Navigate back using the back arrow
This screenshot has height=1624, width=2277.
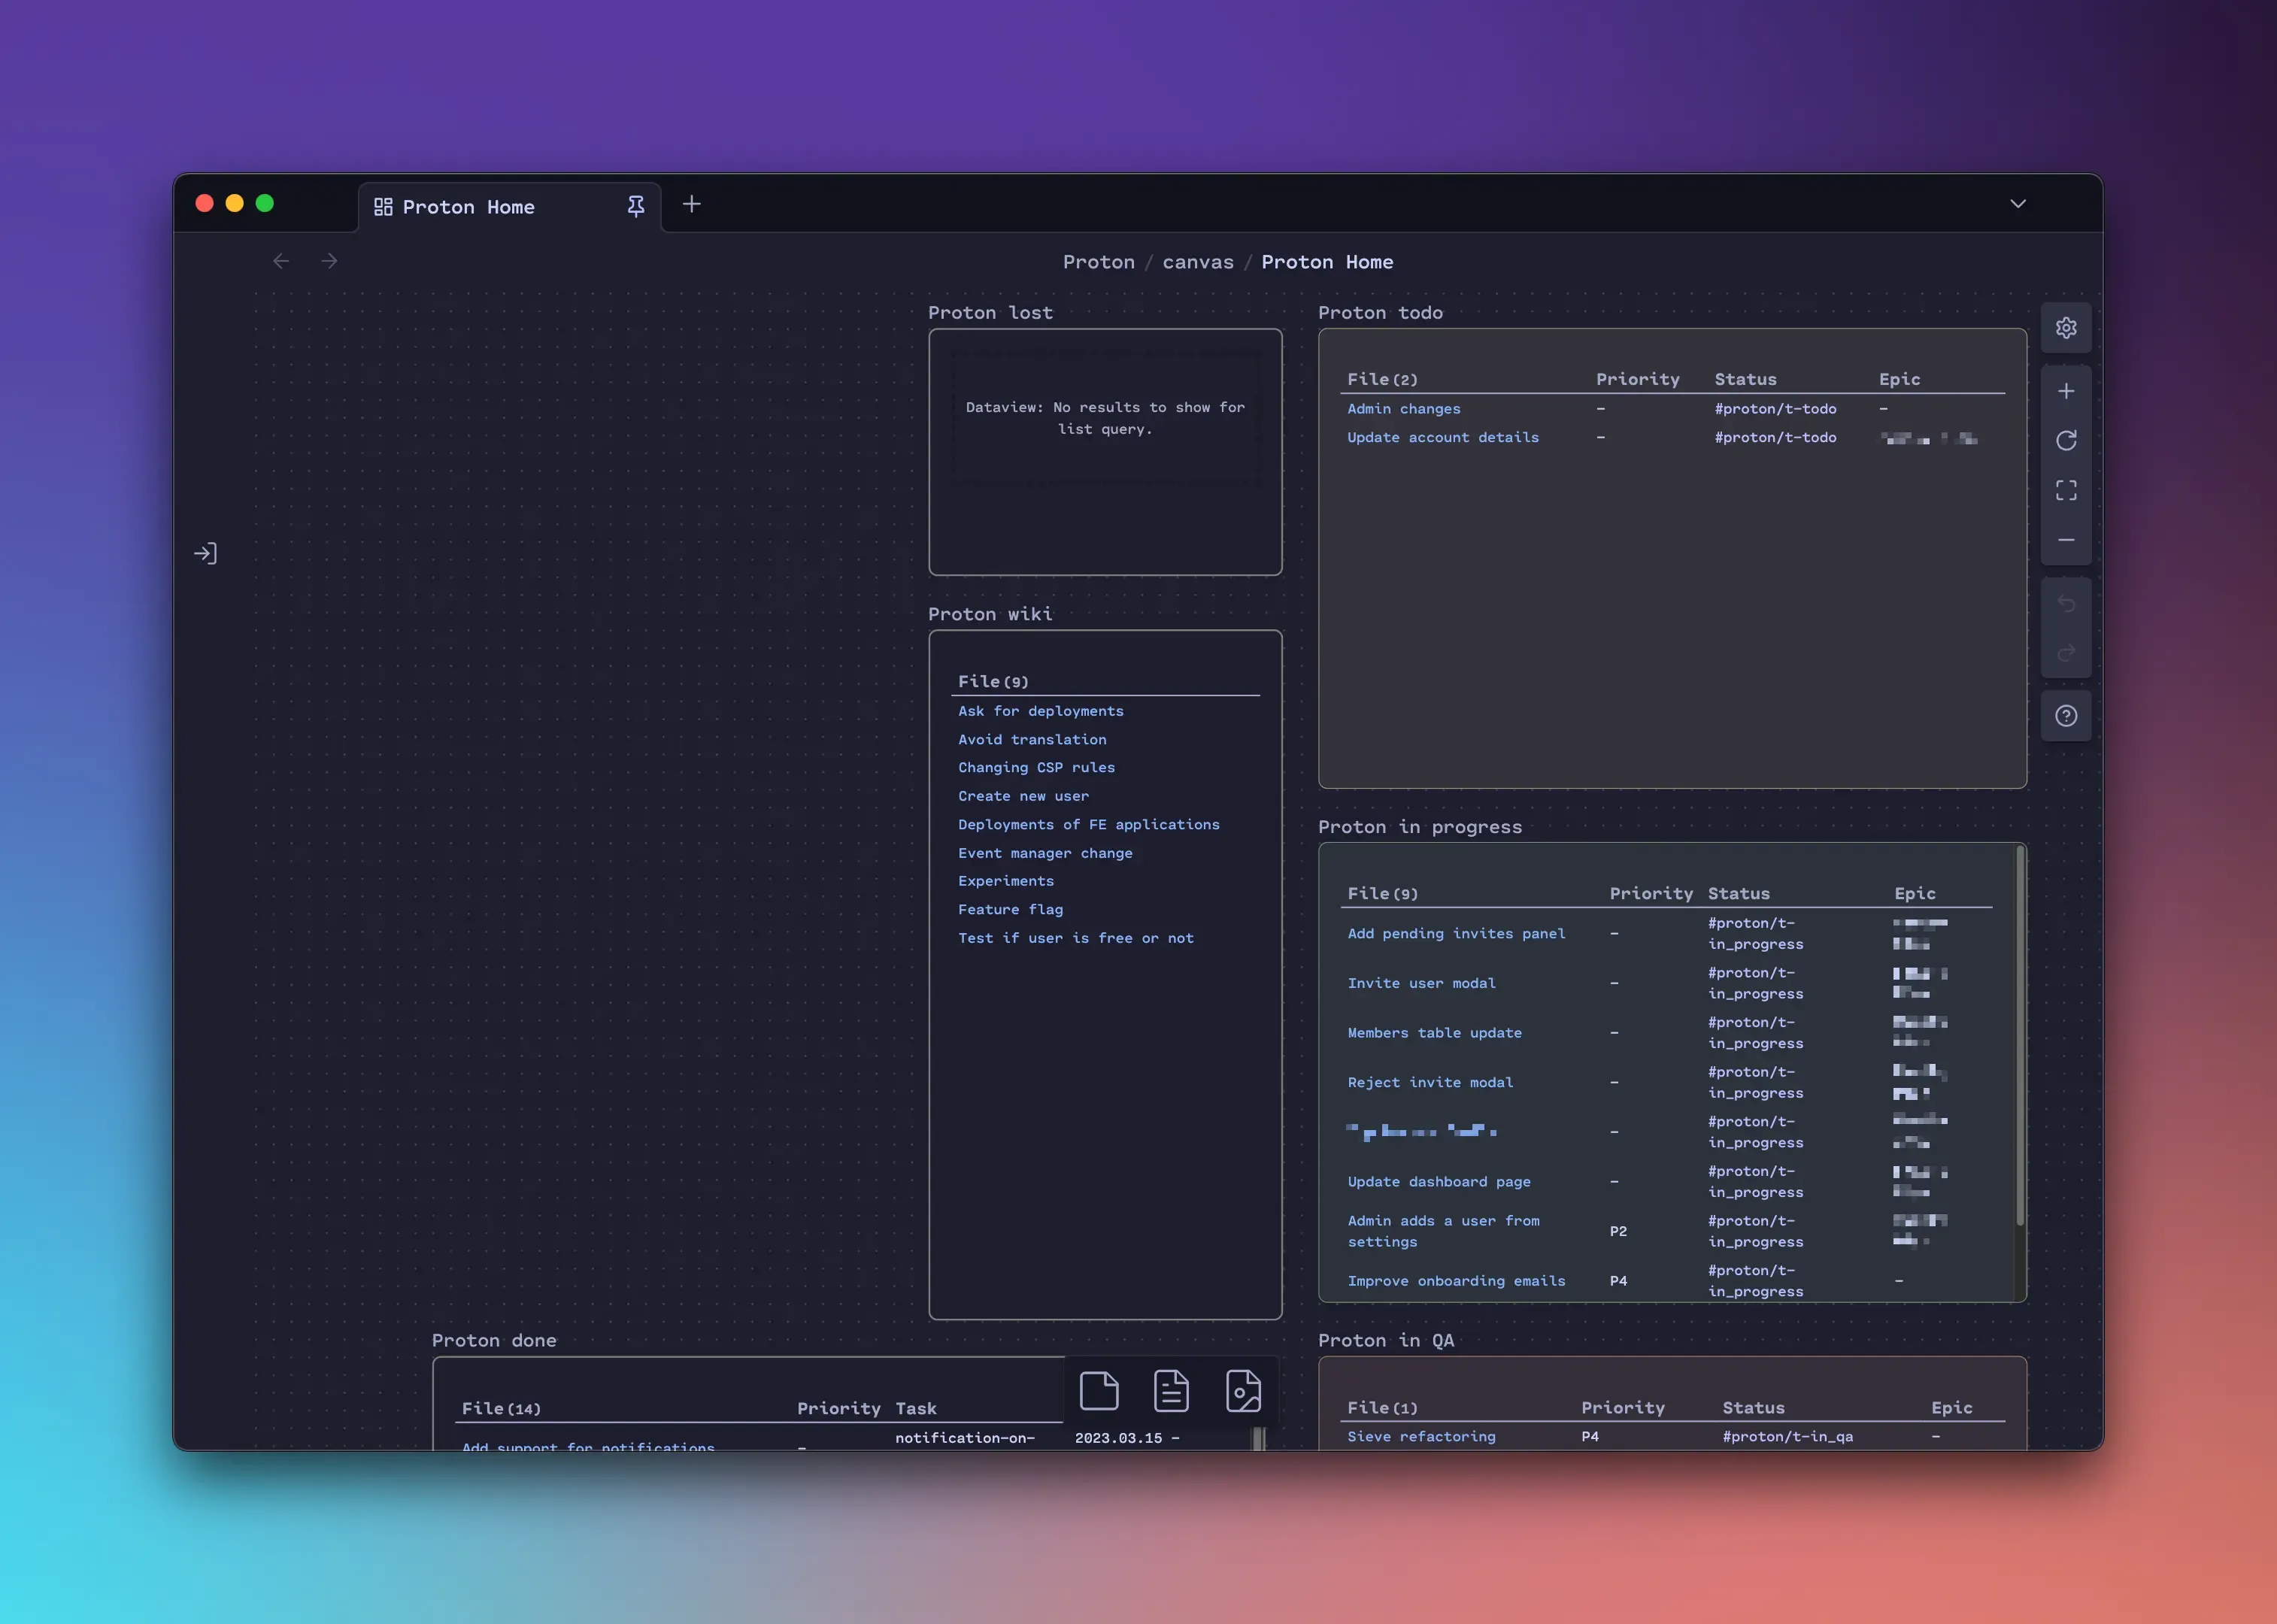281,260
